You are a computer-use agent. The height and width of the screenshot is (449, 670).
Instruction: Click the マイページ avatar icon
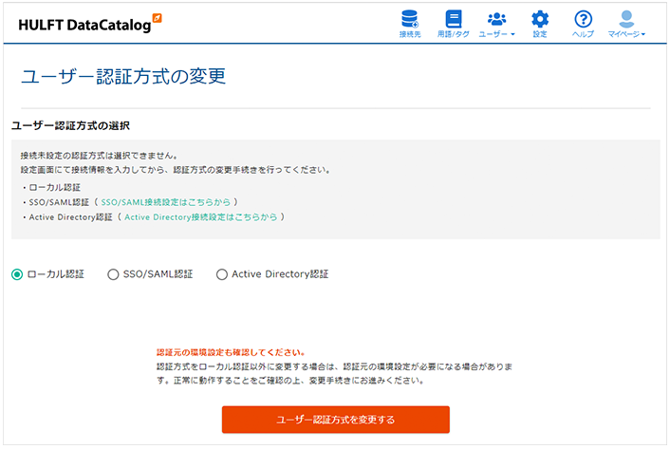pyautogui.click(x=626, y=18)
